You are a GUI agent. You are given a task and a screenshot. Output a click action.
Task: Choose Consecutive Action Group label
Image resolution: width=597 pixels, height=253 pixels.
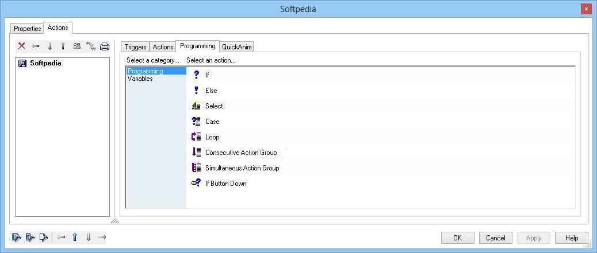[x=241, y=153]
